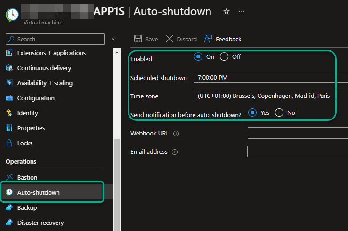Click the Webhook URL info icon
The width and height of the screenshot is (348, 231).
(x=176, y=134)
